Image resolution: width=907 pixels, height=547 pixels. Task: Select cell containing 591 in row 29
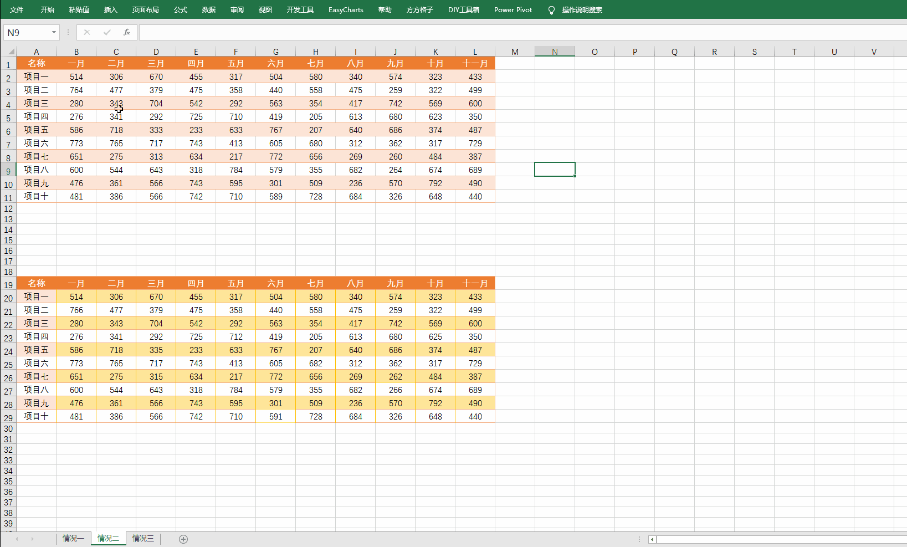click(x=276, y=416)
